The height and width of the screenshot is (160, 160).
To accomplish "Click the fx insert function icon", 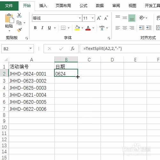I will tap(73, 49).
